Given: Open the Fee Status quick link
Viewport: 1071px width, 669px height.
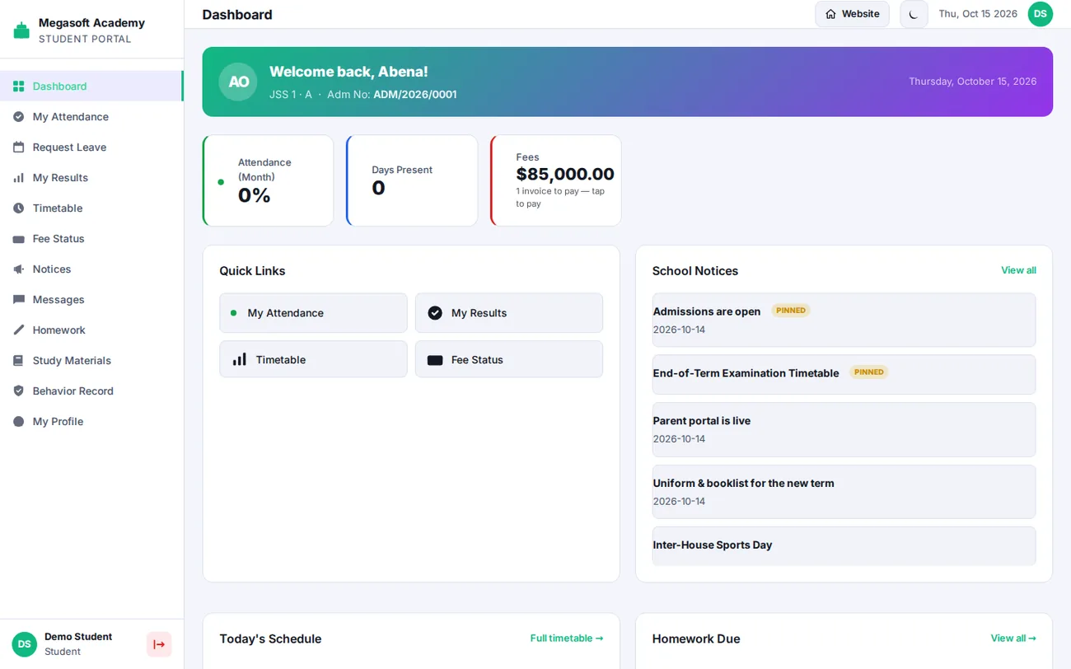Looking at the screenshot, I should coord(509,360).
